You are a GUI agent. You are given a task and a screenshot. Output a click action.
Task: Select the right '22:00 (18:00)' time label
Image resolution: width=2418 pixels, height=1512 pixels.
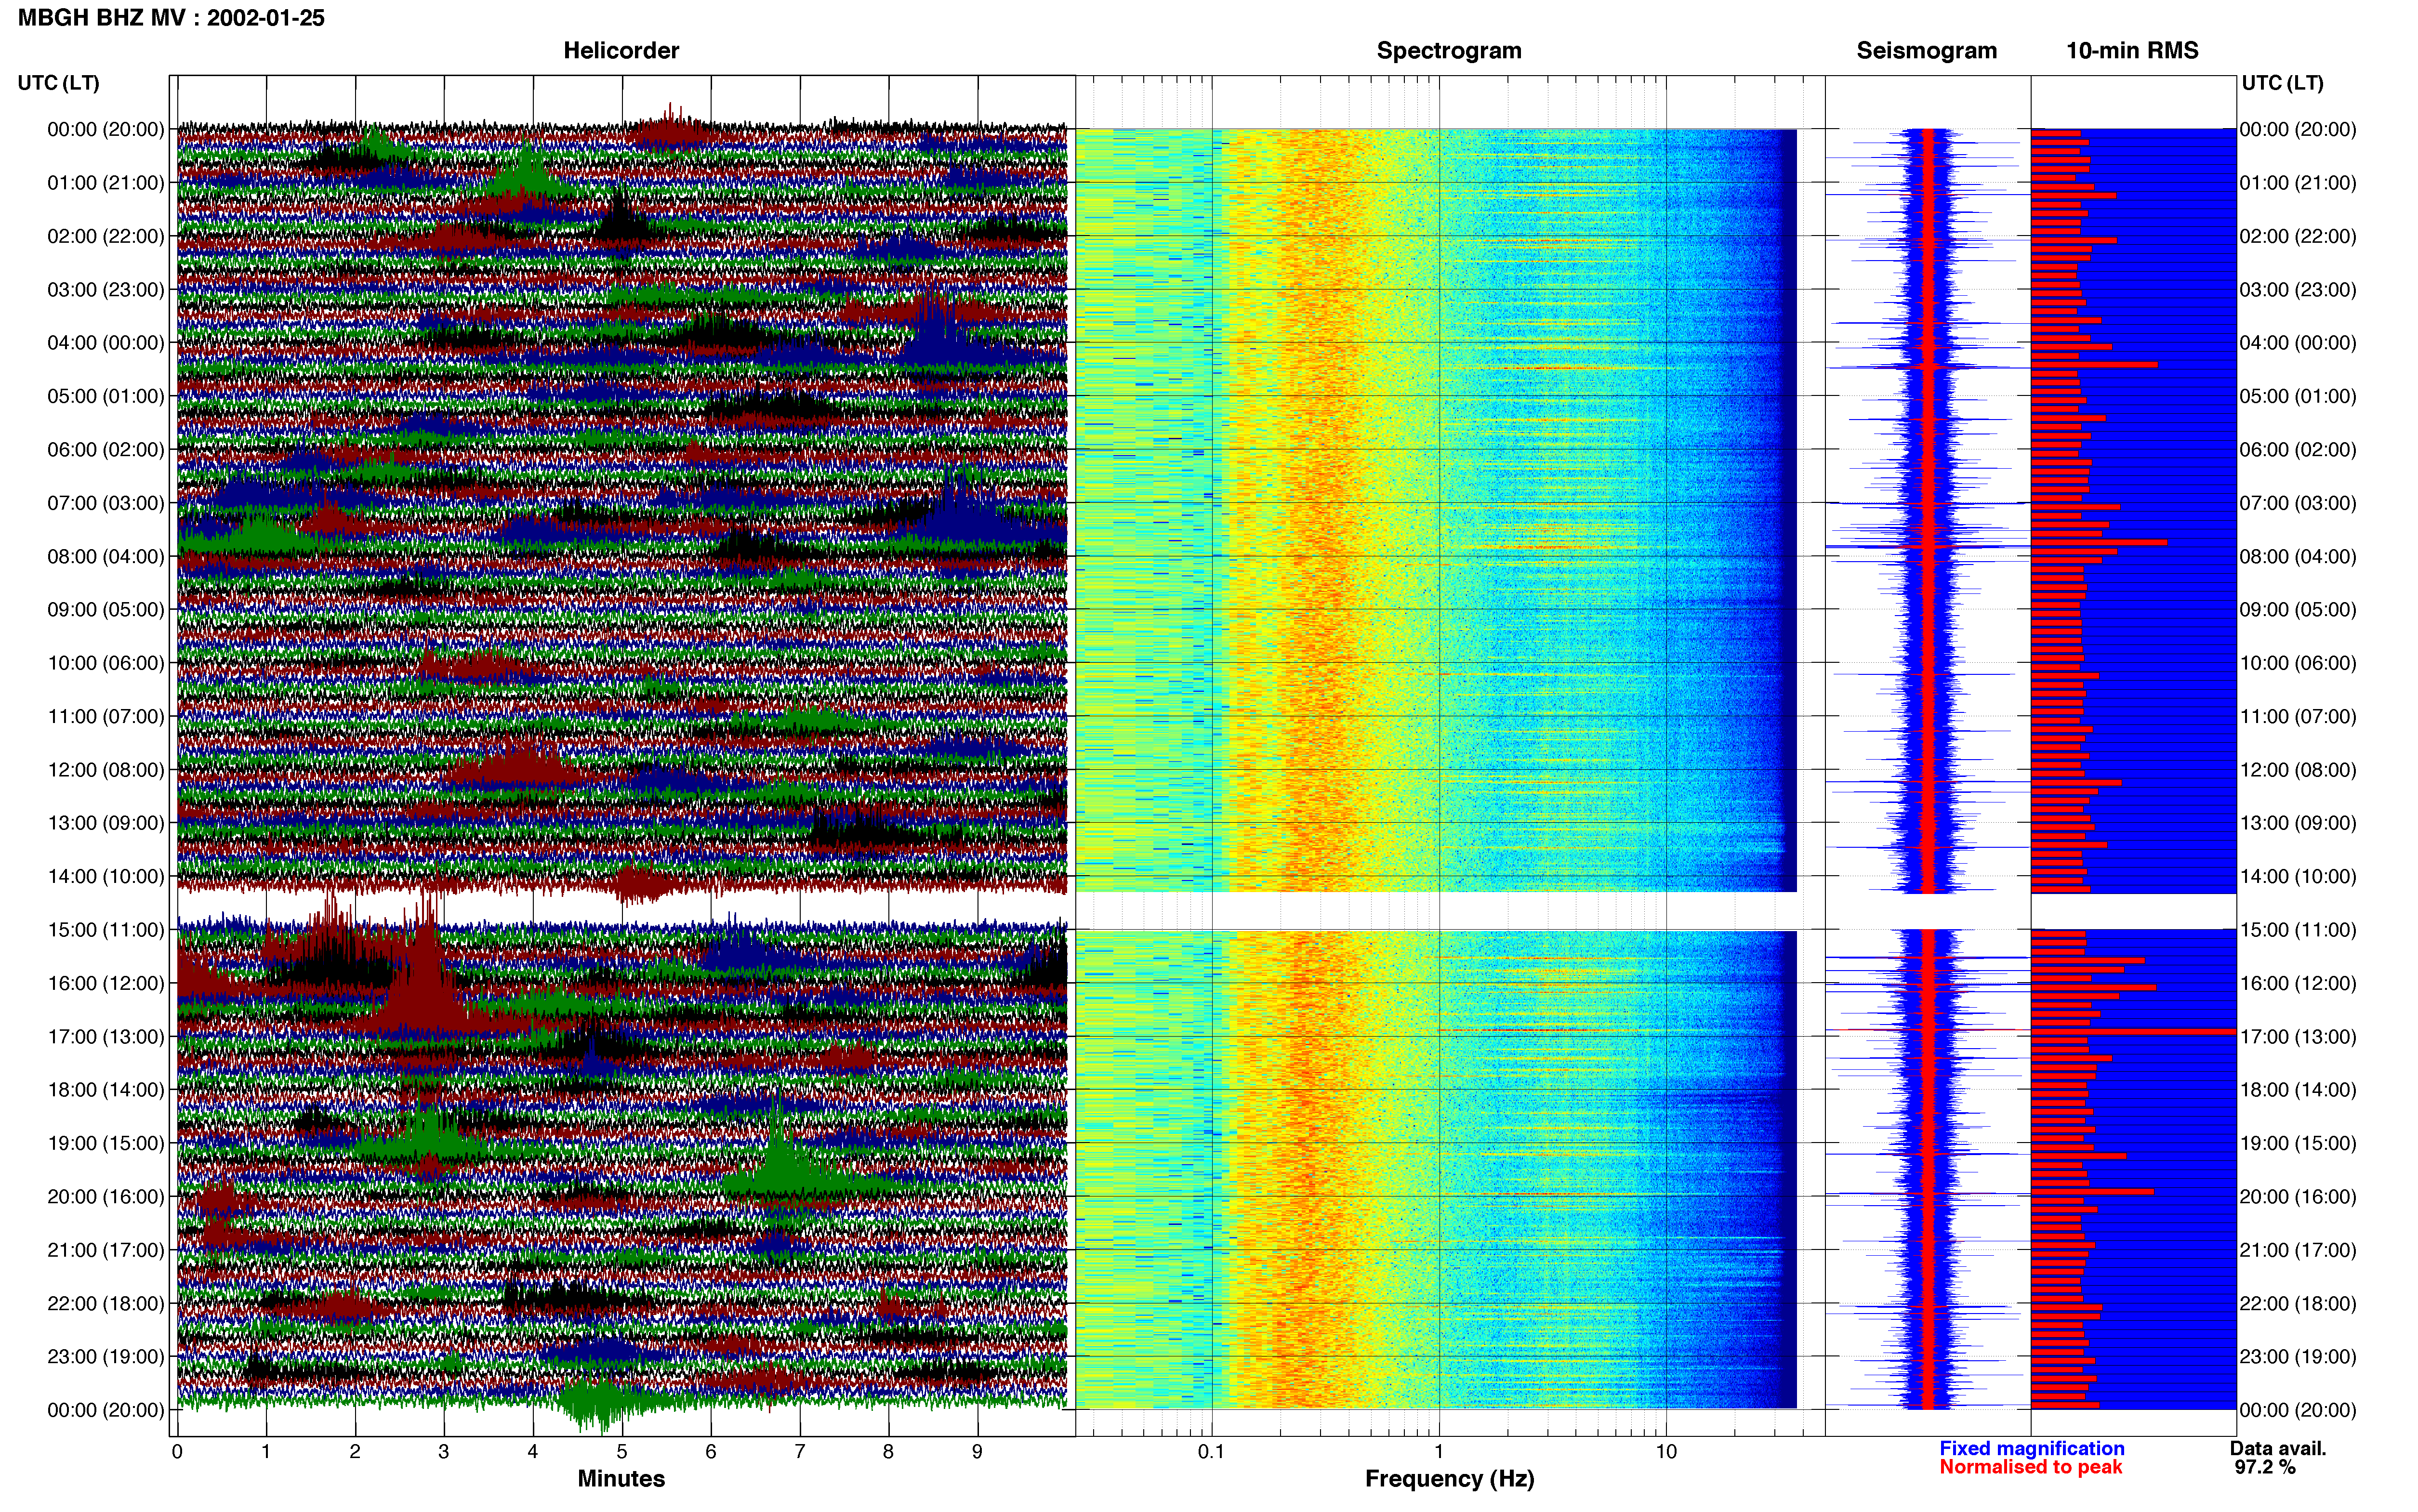pyautogui.click(x=2298, y=1304)
